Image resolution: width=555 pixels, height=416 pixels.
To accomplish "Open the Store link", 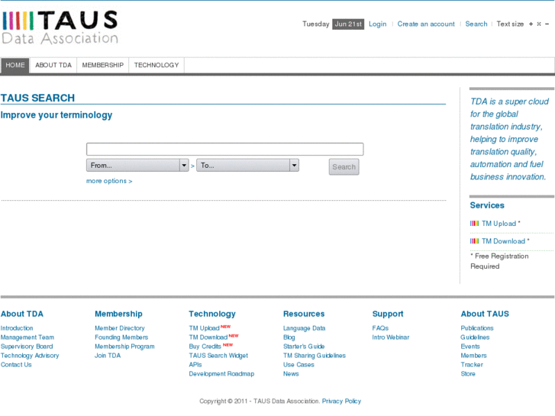I will click(x=468, y=374).
